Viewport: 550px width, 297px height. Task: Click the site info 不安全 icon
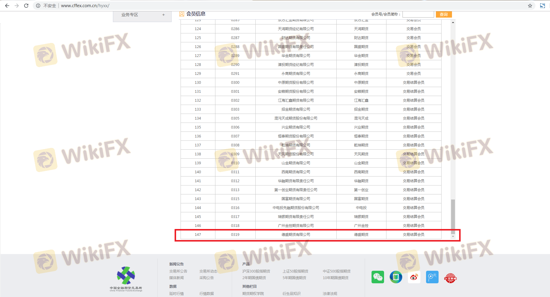(38, 6)
